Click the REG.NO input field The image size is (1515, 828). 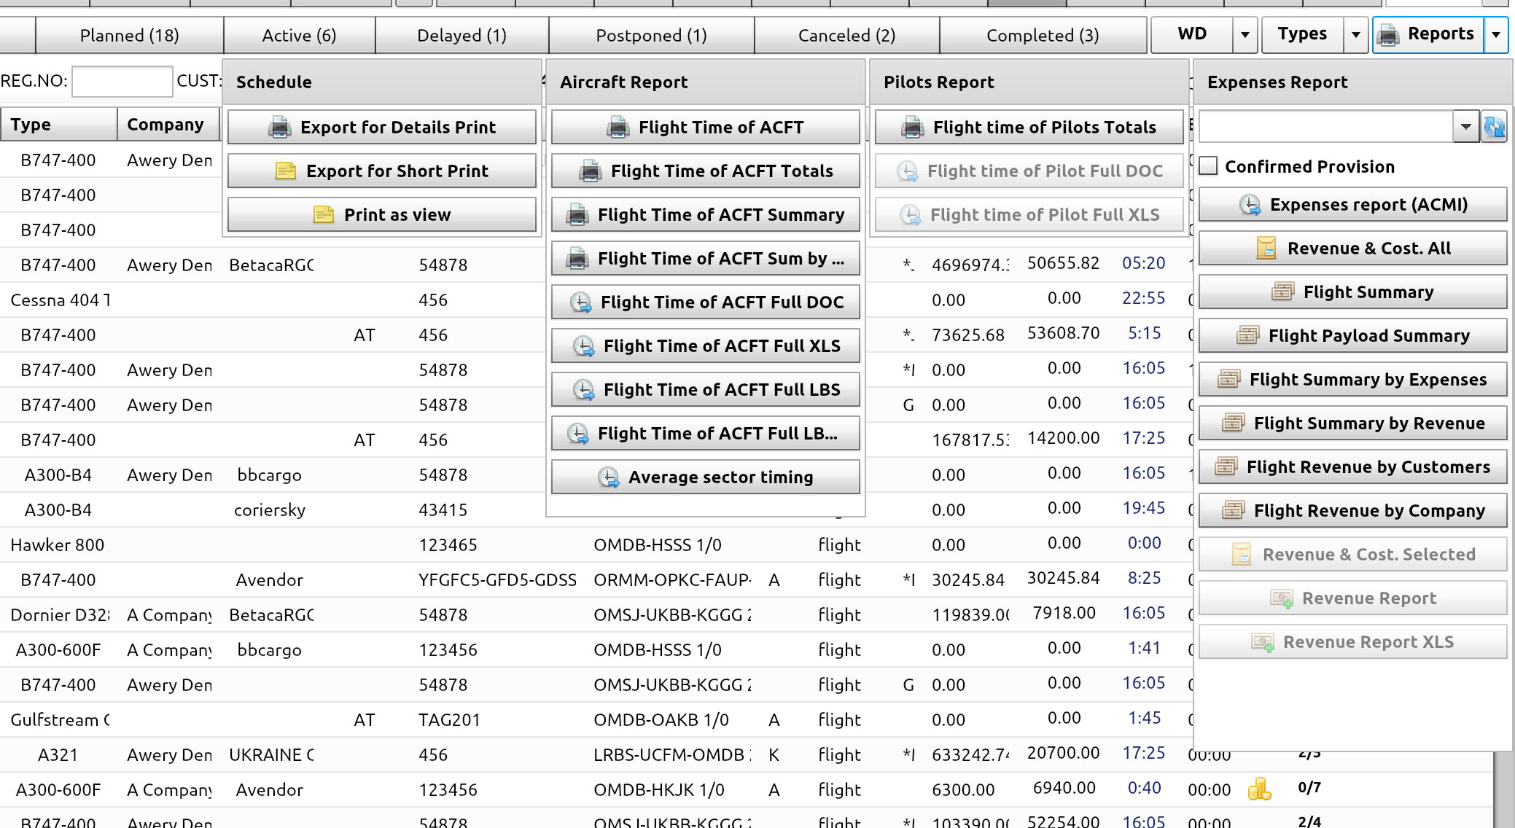tap(122, 79)
